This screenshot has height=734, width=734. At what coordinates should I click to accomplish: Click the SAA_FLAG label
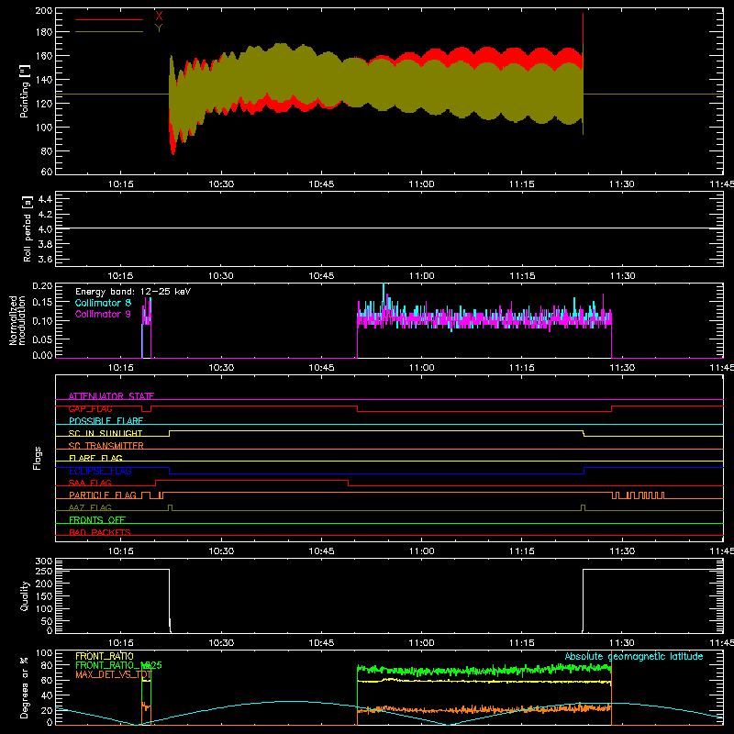(90, 483)
